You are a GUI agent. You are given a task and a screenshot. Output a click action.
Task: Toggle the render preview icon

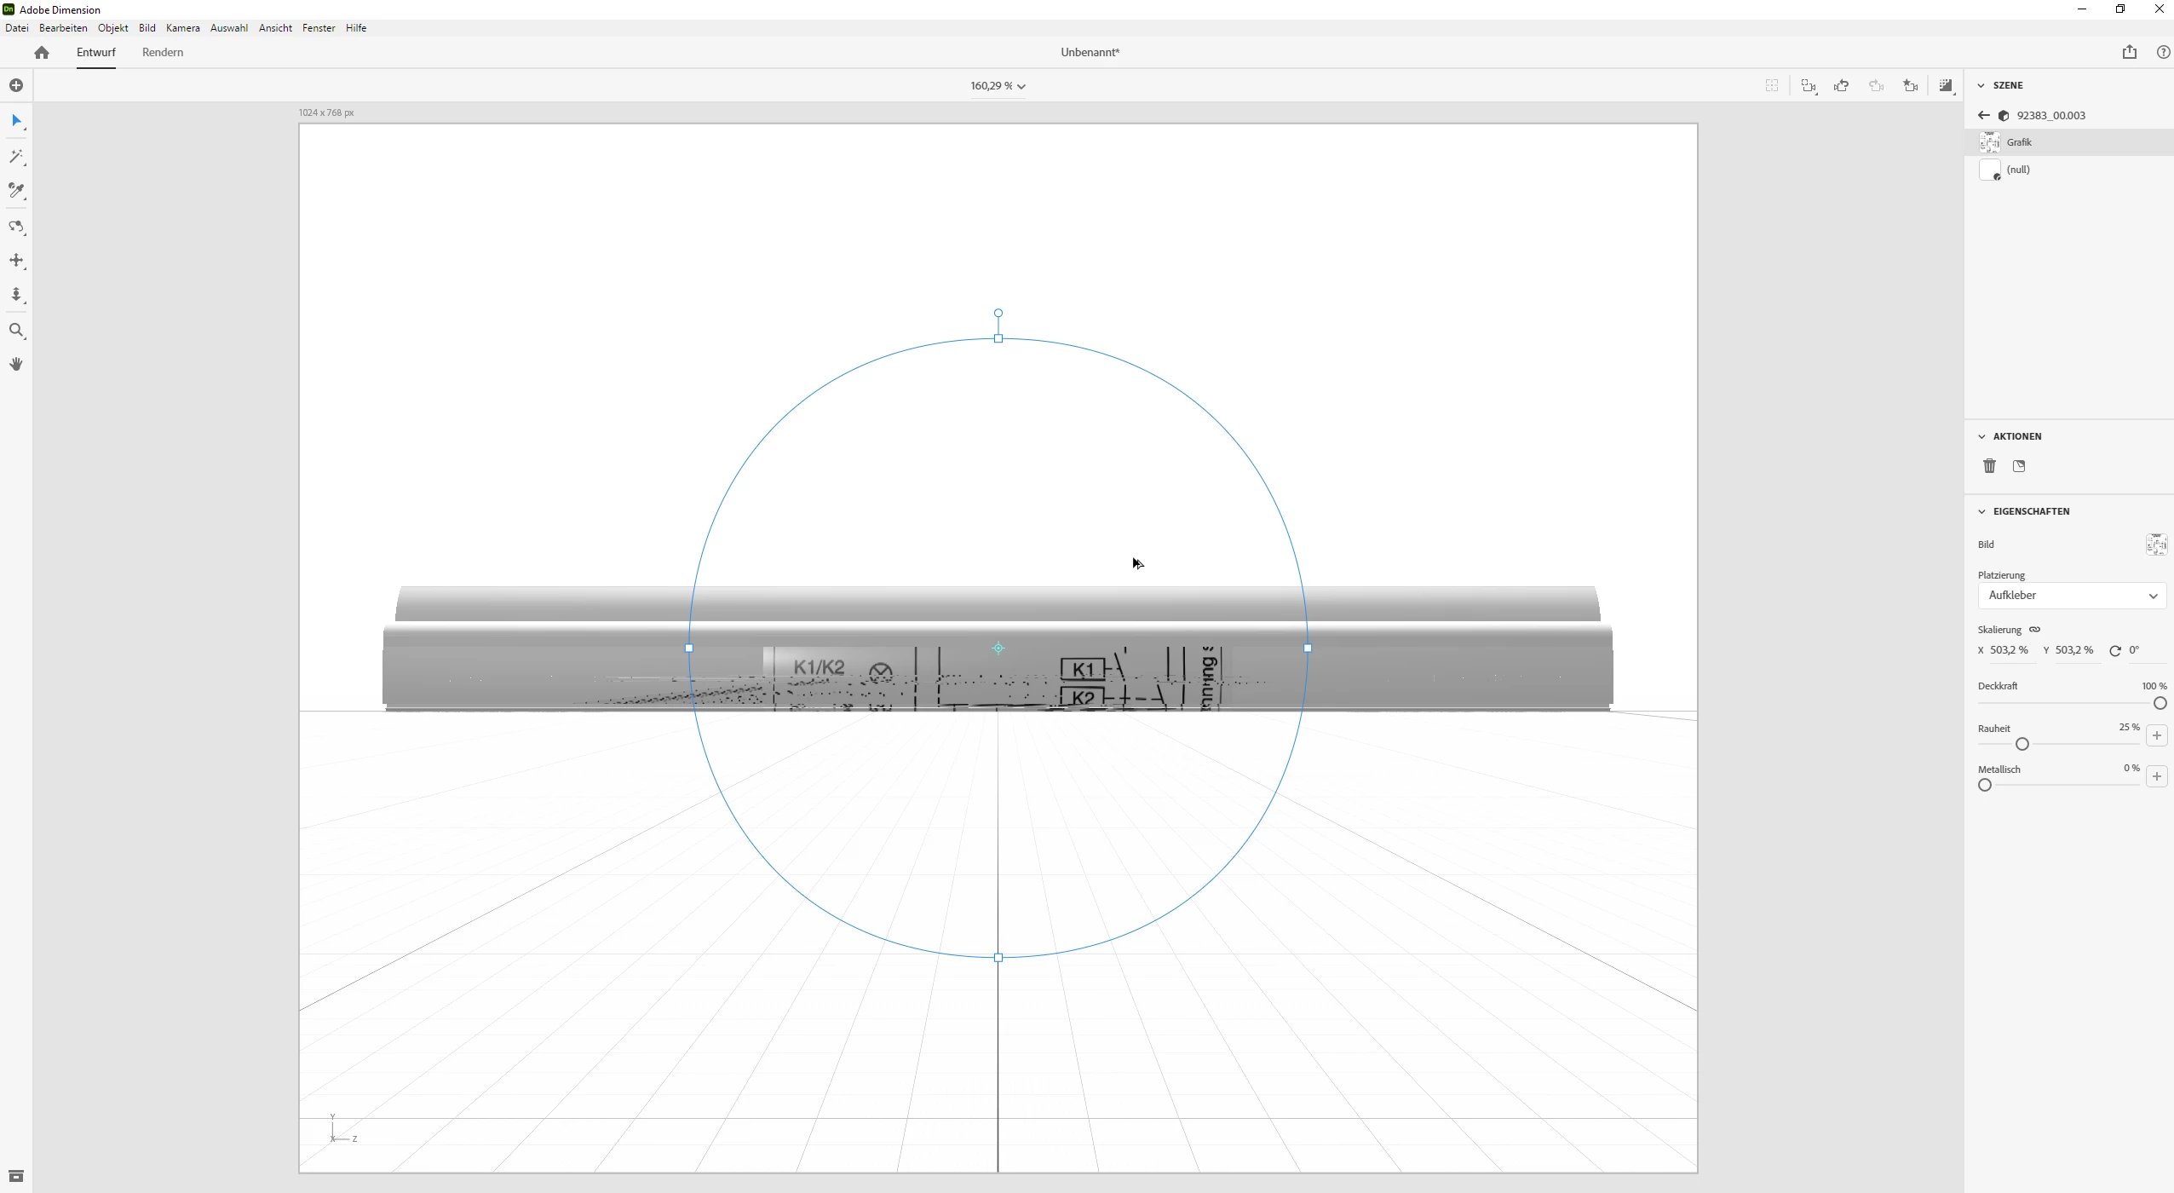coord(1946,85)
